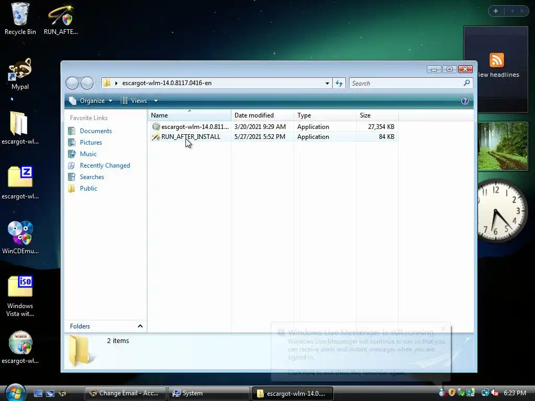
Task: Click the sidebar next gadgets page arrow
Action: 522,11
